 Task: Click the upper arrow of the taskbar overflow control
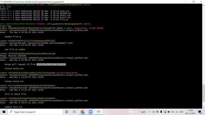[131, 110]
